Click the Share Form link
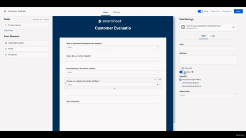The image size is (246, 138). click(227, 11)
